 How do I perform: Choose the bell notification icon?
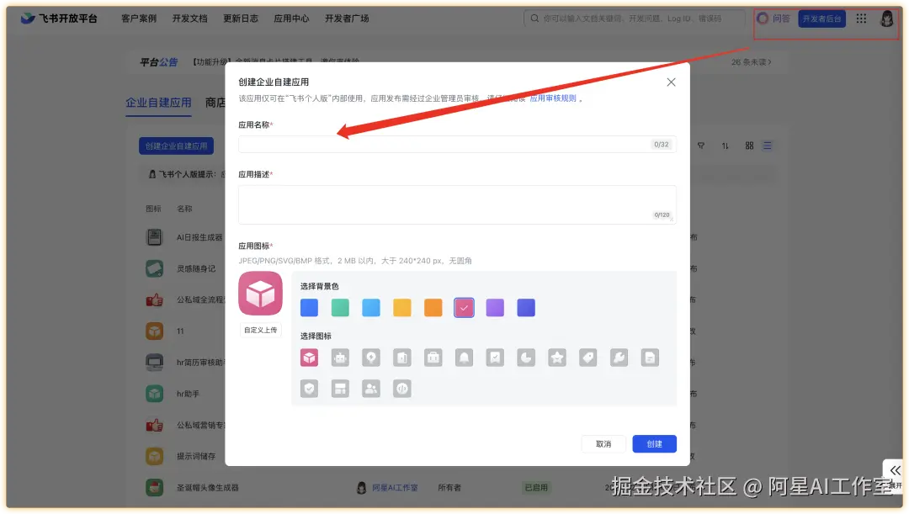(x=464, y=358)
